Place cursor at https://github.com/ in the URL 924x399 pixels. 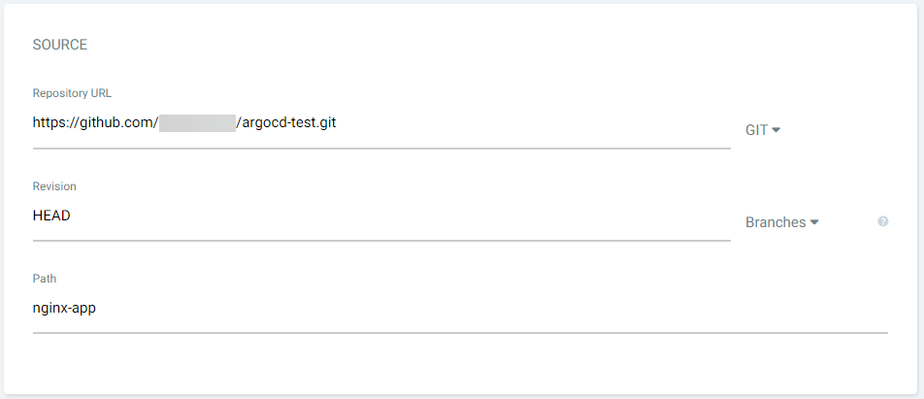point(95,123)
